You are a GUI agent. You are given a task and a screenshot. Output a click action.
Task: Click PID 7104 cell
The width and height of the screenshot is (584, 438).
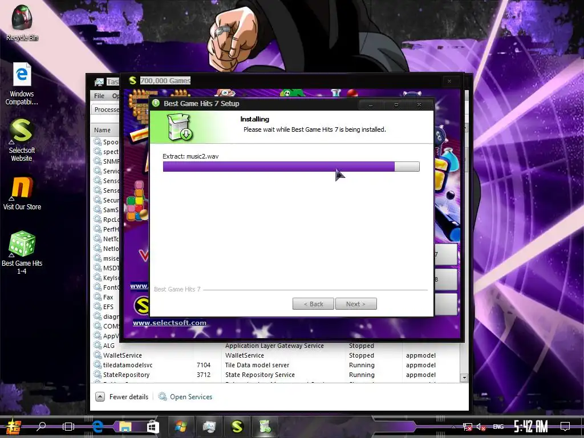pyautogui.click(x=204, y=365)
